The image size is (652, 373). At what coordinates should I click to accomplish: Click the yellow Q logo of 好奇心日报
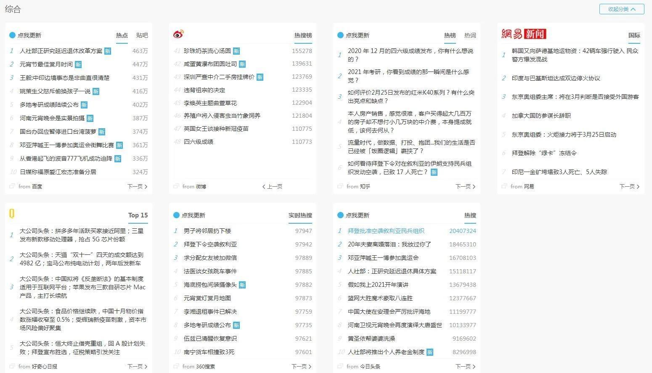tap(12, 214)
